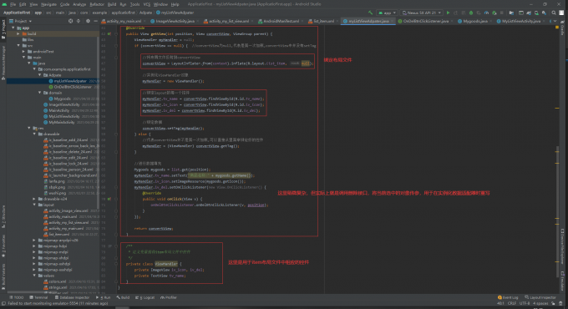Image resolution: width=568 pixels, height=309 pixels.
Task: Click the CRLF line separator in status bar
Action: tap(512, 303)
